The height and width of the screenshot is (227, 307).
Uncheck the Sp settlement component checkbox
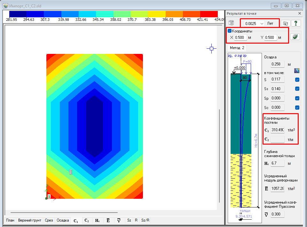point(297,98)
